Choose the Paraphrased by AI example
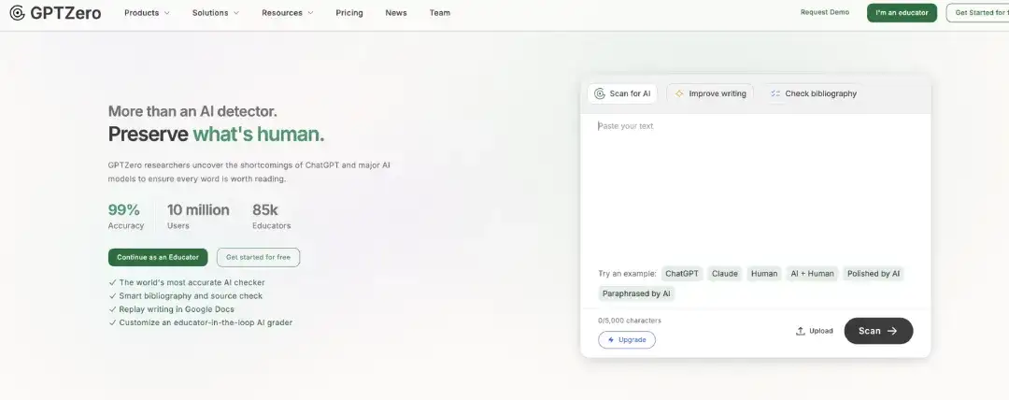Viewport: 1009px width, 400px height. point(636,293)
